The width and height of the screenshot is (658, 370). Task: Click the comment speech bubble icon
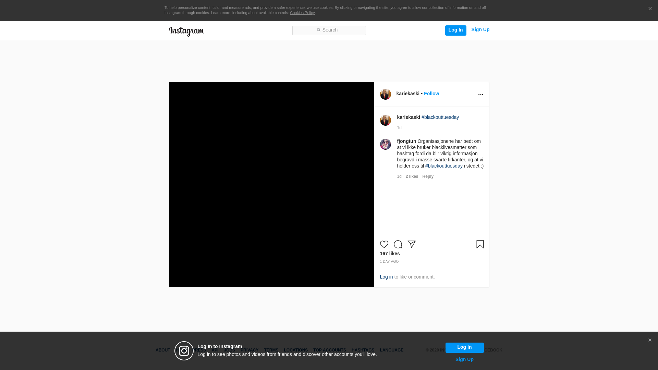point(398,244)
